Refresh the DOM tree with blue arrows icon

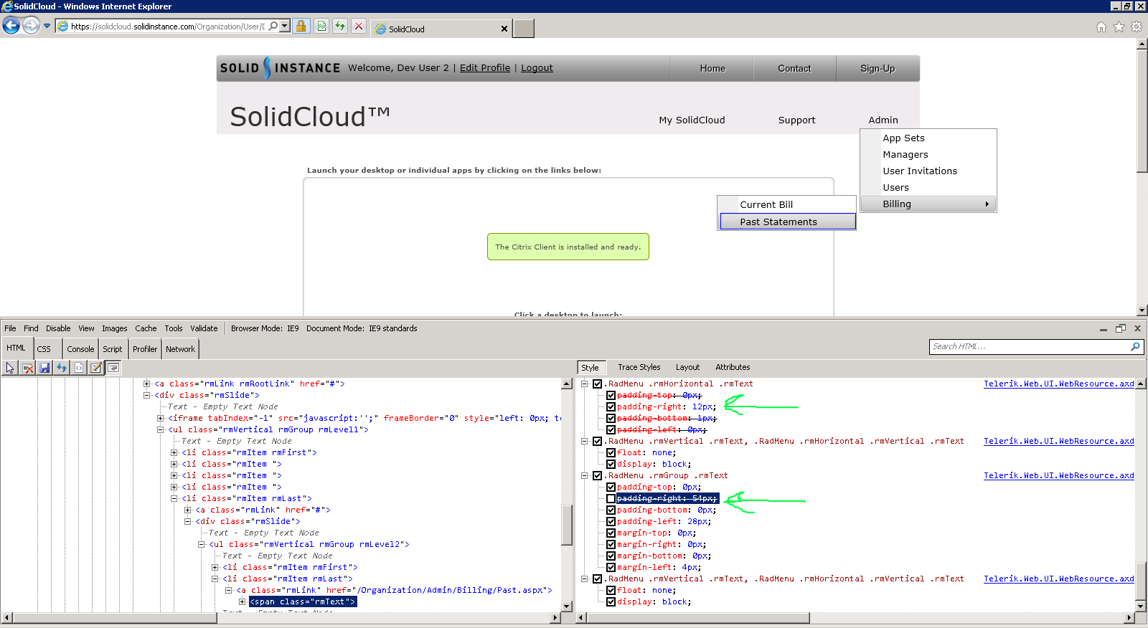[62, 368]
